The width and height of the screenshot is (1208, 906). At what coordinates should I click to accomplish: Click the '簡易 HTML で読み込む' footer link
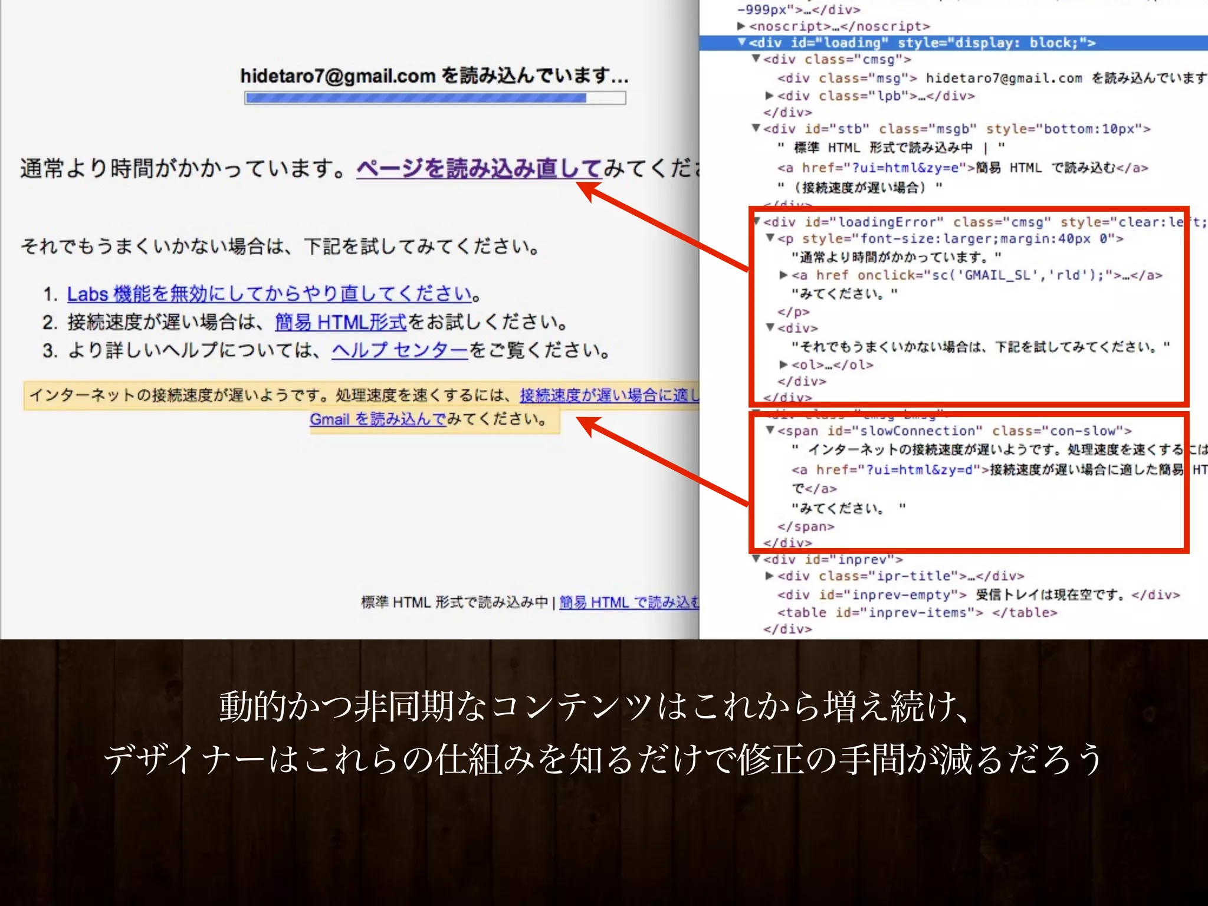(629, 602)
